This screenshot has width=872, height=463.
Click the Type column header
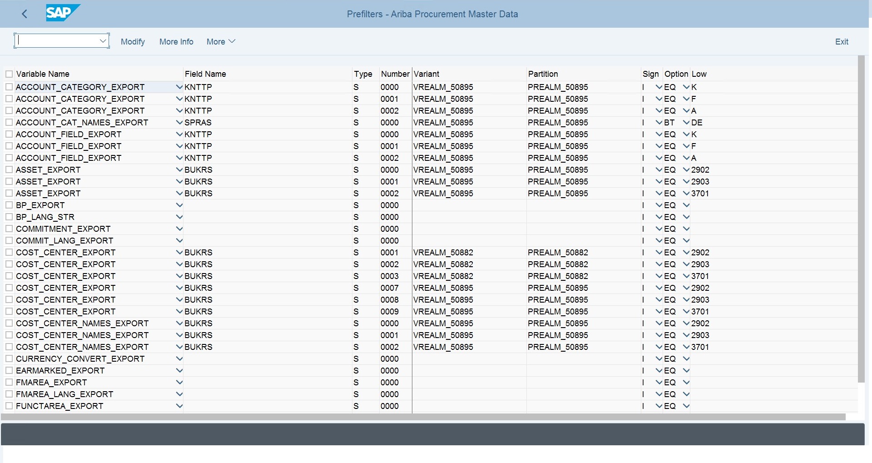point(363,74)
